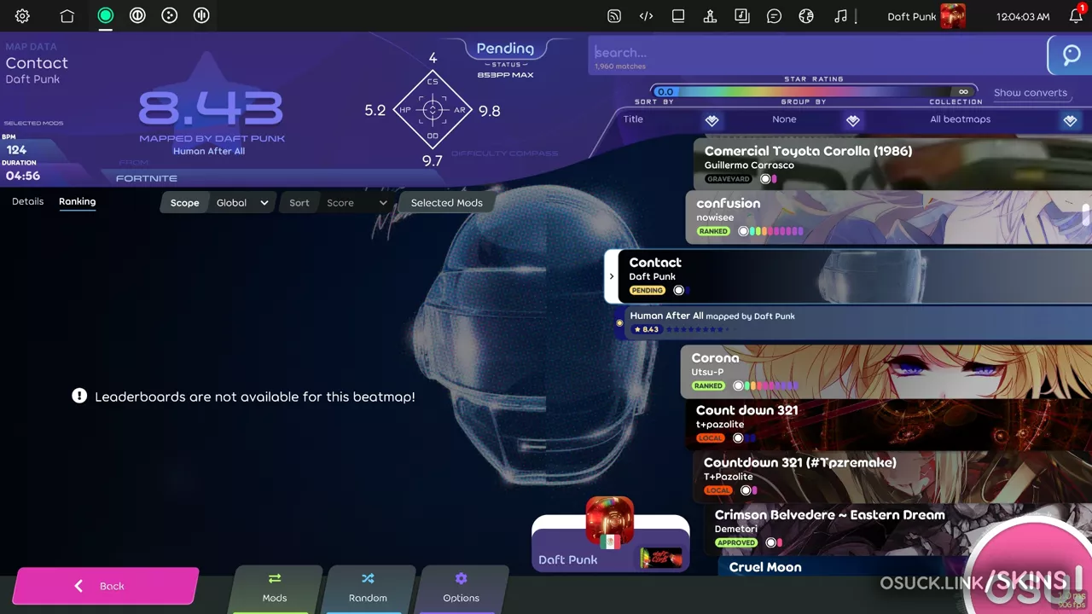Screen dimensions: 1092x614
Task: Click the MAPPED BY DAFT PUNK text
Action: tap(212, 138)
